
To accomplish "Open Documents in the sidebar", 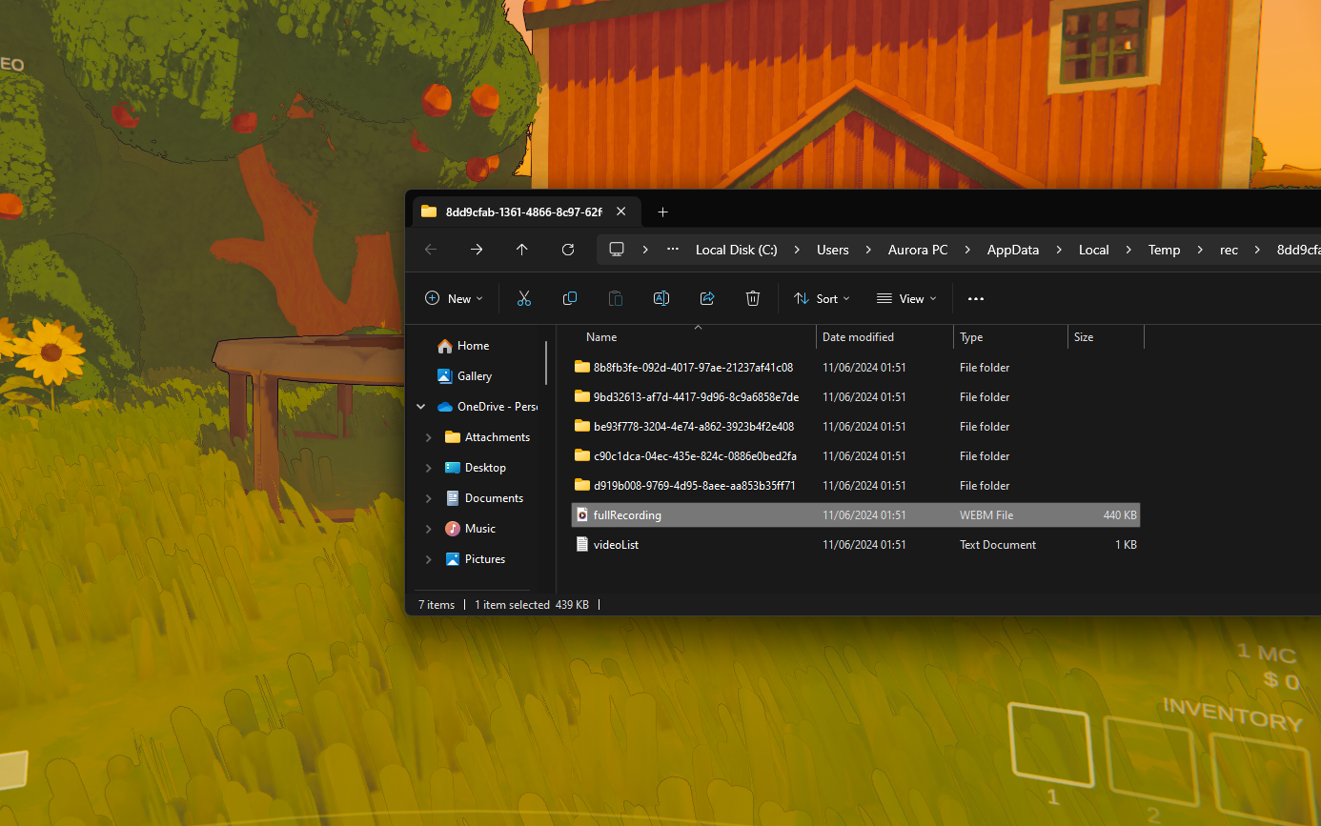I will [484, 498].
